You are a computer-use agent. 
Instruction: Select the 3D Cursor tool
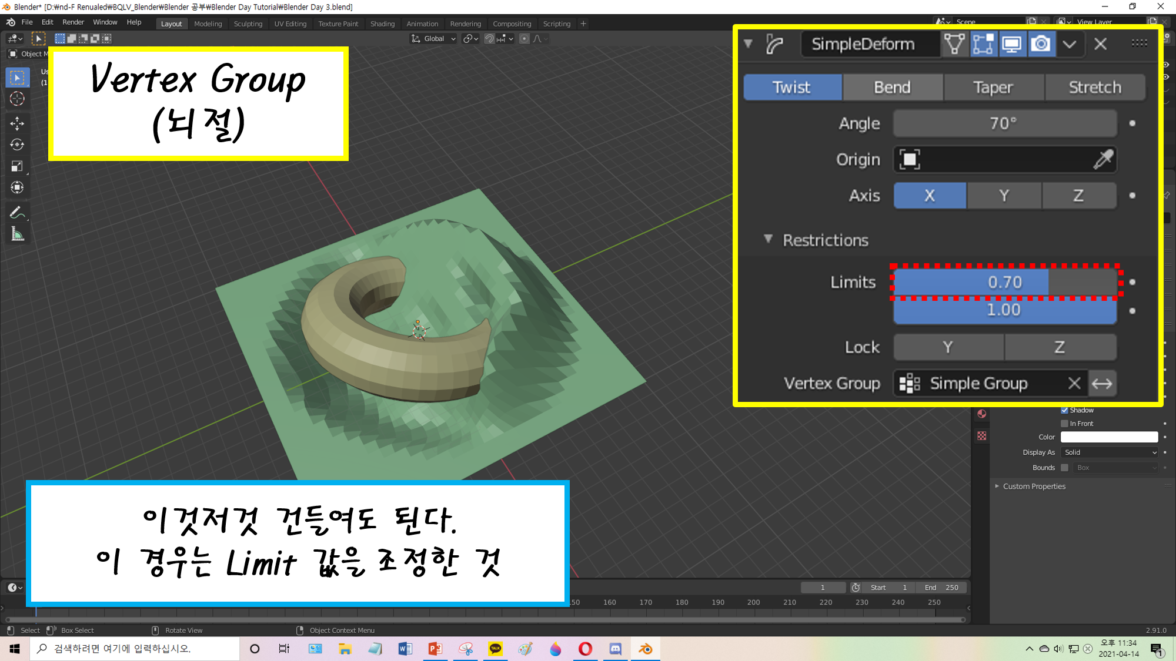tap(17, 99)
